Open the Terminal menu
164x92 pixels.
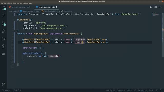point(26,3)
